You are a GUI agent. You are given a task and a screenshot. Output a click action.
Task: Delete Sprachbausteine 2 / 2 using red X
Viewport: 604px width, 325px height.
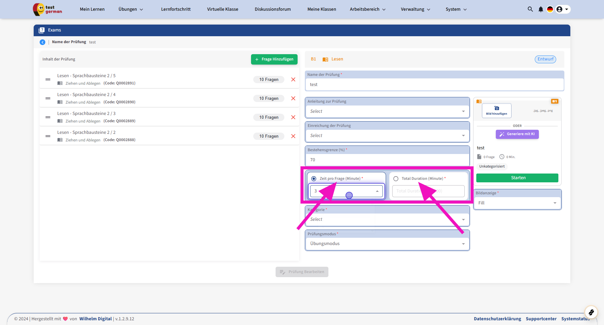(x=293, y=136)
